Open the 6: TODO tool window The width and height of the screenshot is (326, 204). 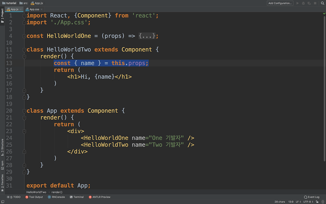click(x=14, y=197)
